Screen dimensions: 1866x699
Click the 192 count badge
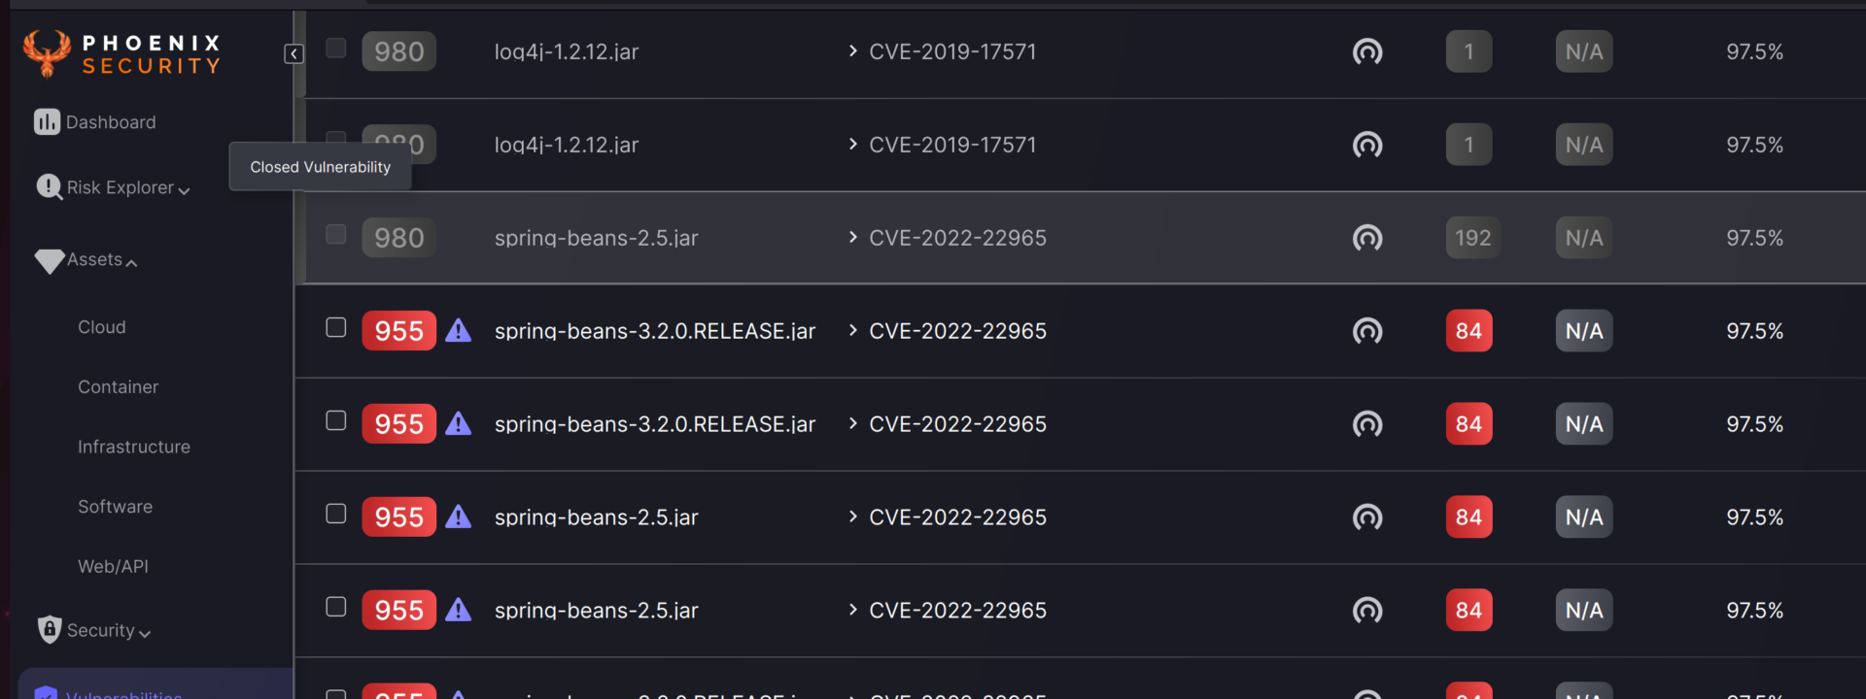pos(1471,238)
